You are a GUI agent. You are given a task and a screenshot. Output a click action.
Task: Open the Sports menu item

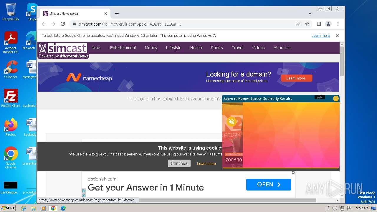click(x=217, y=48)
